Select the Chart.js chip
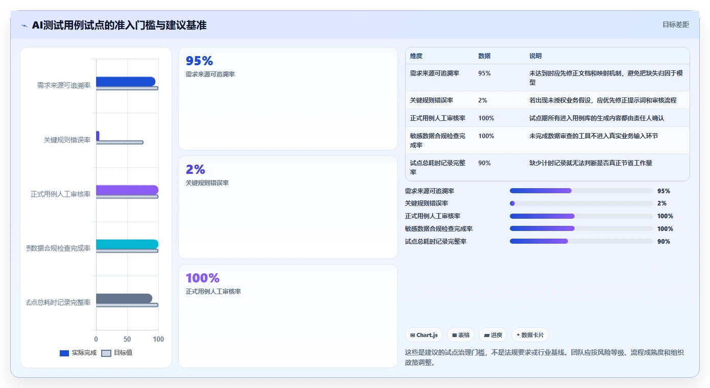Viewport: 710px width, 388px height. click(x=424, y=335)
